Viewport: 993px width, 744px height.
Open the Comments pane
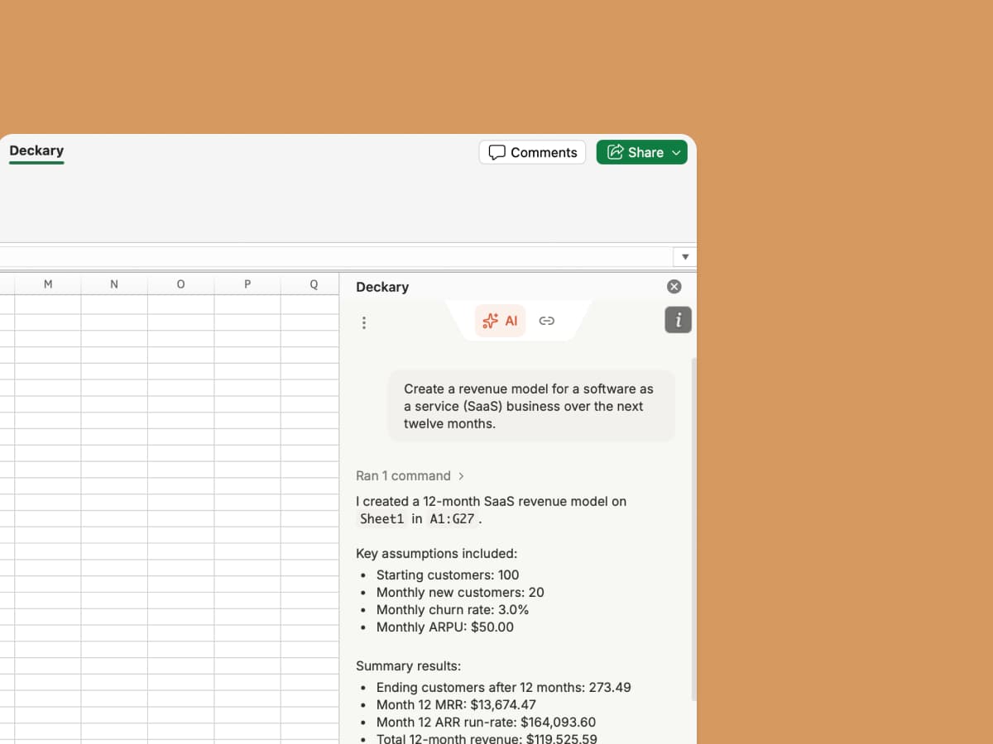tap(532, 152)
